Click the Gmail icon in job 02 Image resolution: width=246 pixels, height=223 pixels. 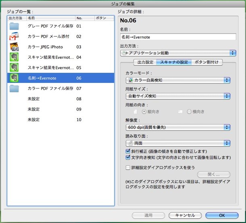14,36
